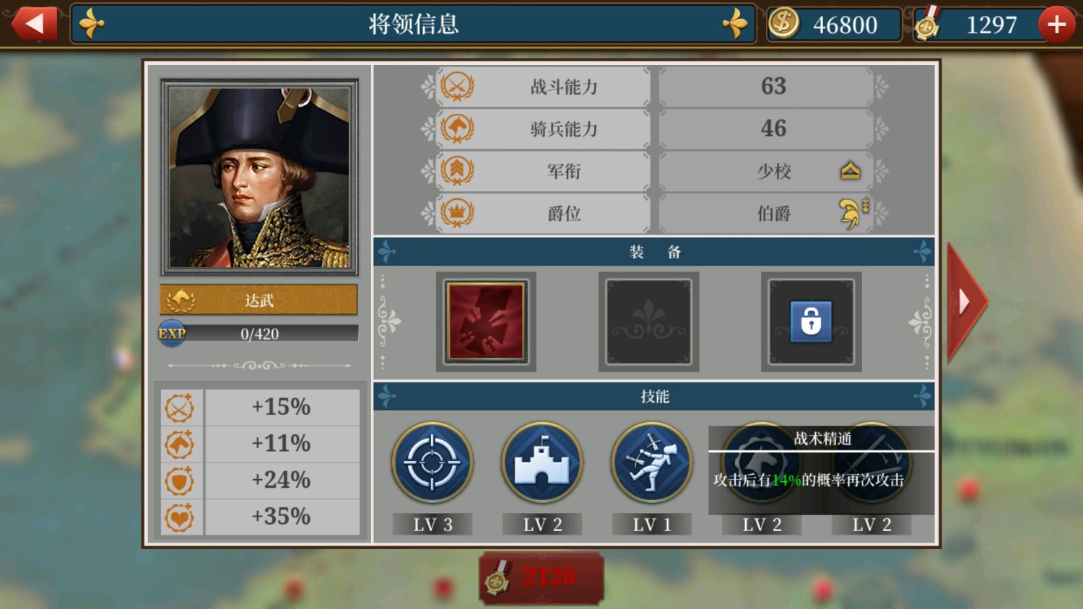This screenshot has height=609, width=1083.
Task: Add more medals with the plus icon
Action: click(1056, 25)
